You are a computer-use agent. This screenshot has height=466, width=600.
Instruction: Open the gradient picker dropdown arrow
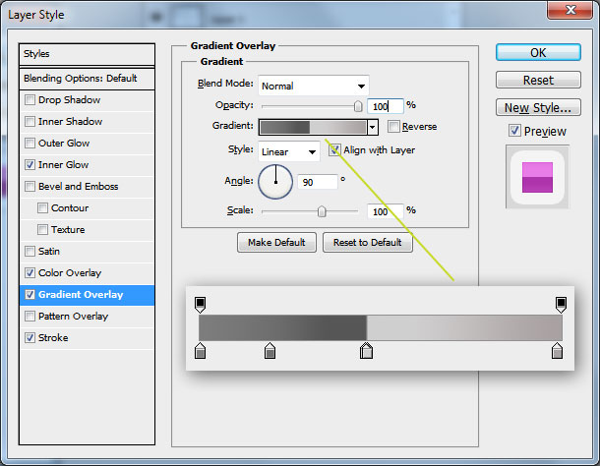(x=373, y=128)
